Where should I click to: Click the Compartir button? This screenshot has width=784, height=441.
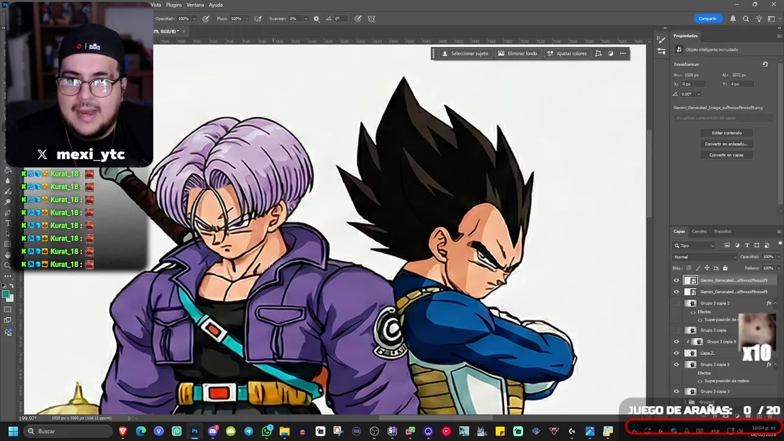(x=707, y=18)
